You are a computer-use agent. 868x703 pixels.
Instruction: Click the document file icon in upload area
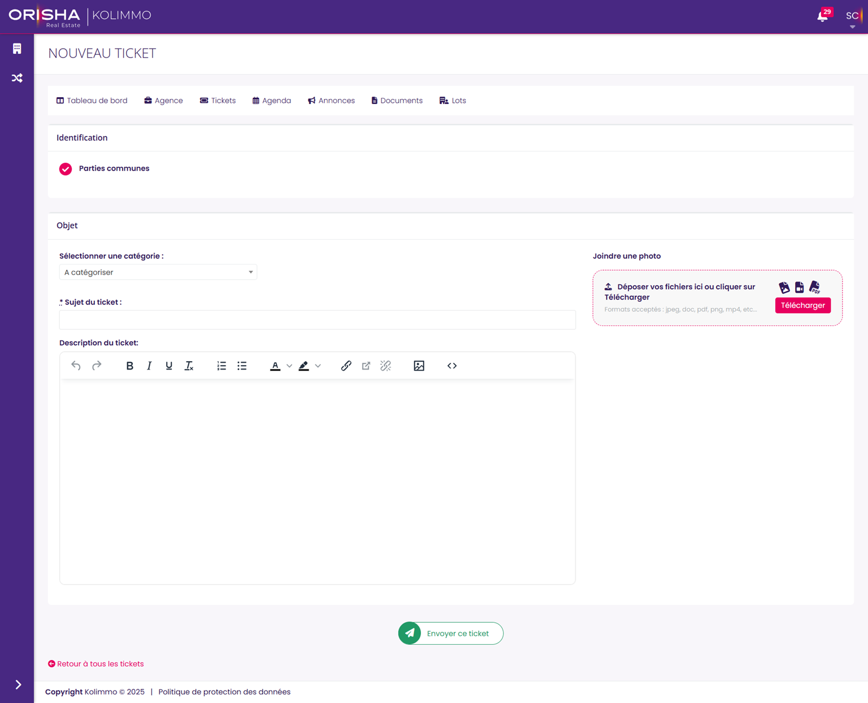(800, 288)
